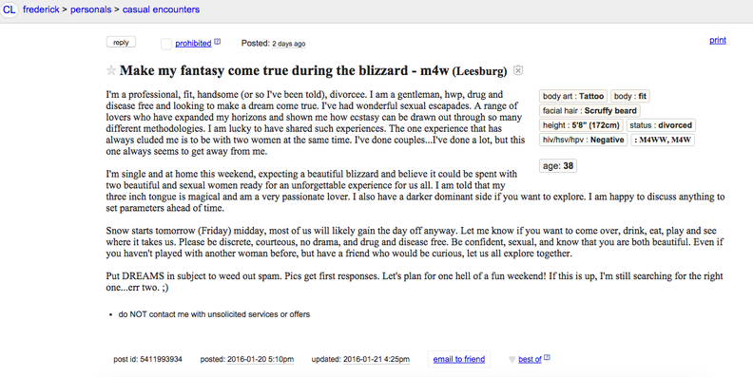753x377 pixels.
Task: Go to frederick breadcrumb
Action: (41, 9)
